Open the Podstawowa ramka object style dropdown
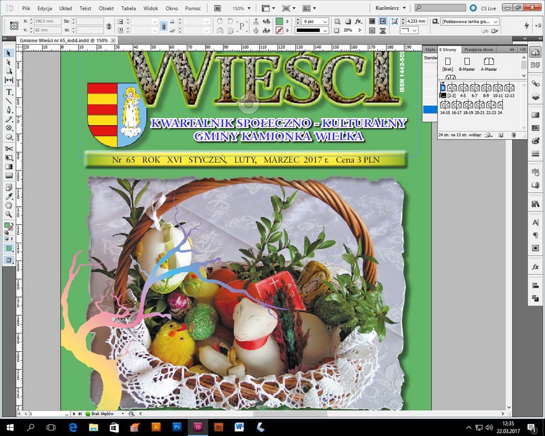545x436 pixels. pyautogui.click(x=470, y=22)
